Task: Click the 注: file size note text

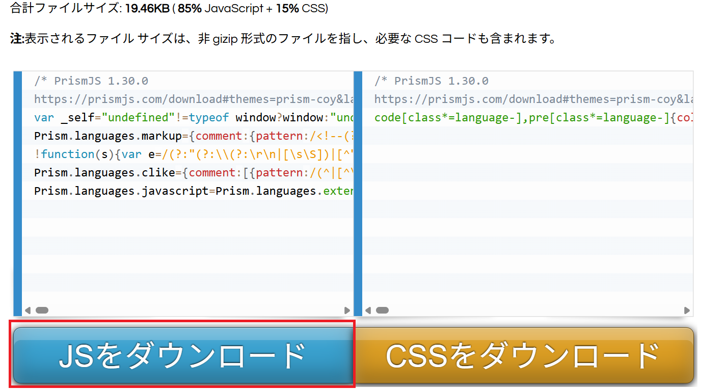Action: click(283, 39)
